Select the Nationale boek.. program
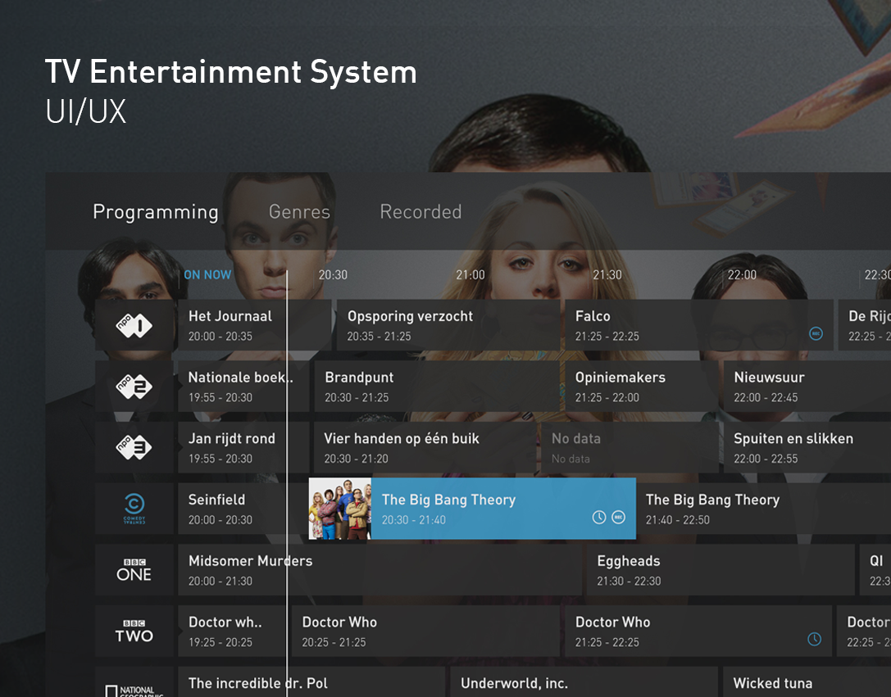The width and height of the screenshot is (891, 697). (243, 387)
